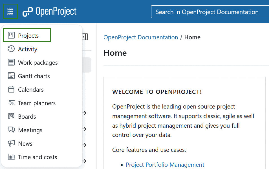This screenshot has width=269, height=169.
Task: Select the Team planners icon
Action: click(x=11, y=103)
